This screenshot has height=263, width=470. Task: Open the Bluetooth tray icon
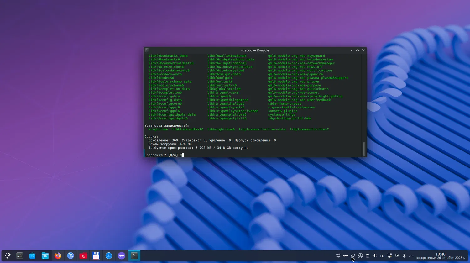coord(404,256)
